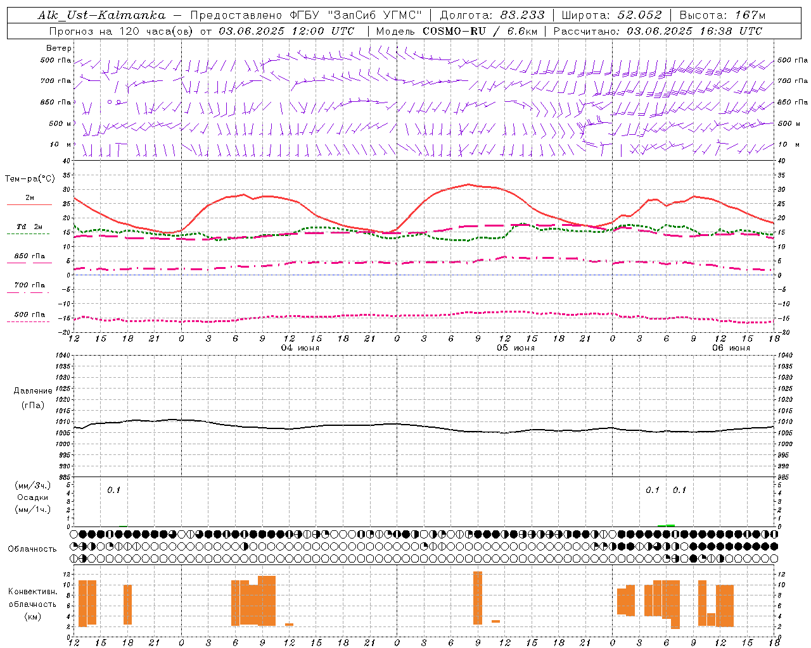Click the tall orange convective bar at 9h 05 июня
Viewport: 811px width, 648px height.
pos(478,598)
